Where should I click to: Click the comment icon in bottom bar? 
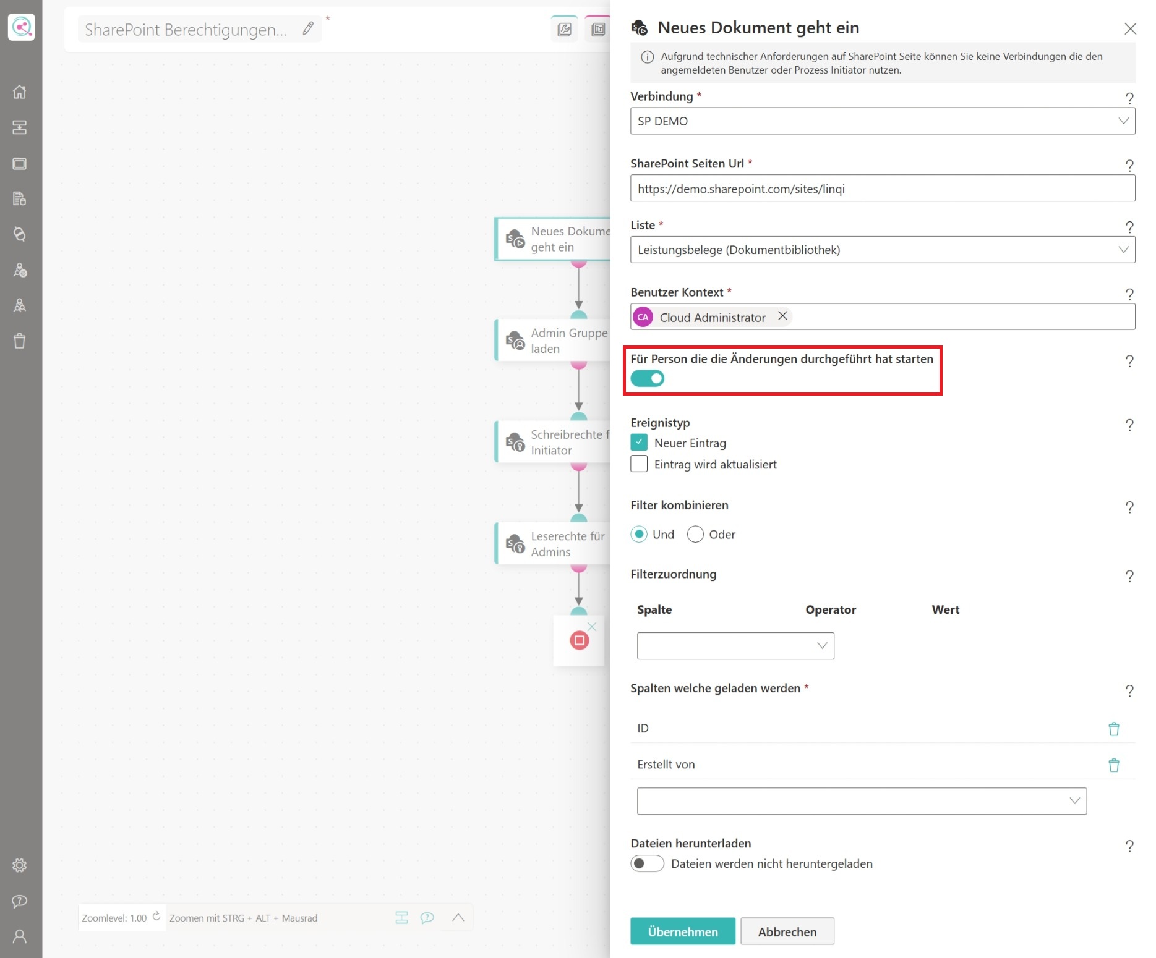pos(427,918)
